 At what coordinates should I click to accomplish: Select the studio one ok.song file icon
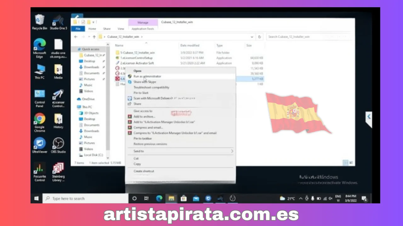point(58,48)
